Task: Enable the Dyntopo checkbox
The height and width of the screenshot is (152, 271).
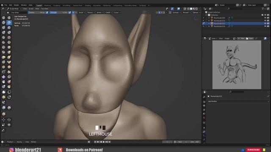Action: pos(170,12)
